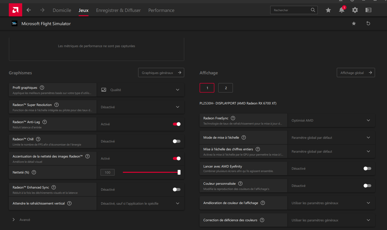The width and height of the screenshot is (387, 230).
Task: Show help for Correction de déficience des couleurs
Action: 262,220
